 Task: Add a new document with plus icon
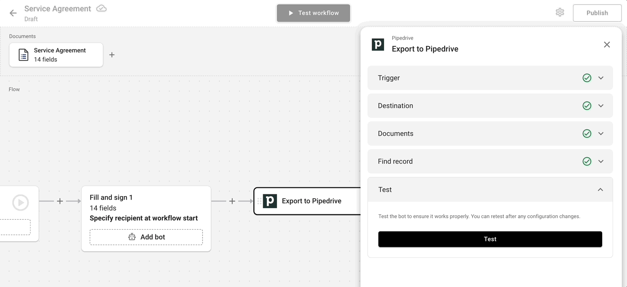112,55
